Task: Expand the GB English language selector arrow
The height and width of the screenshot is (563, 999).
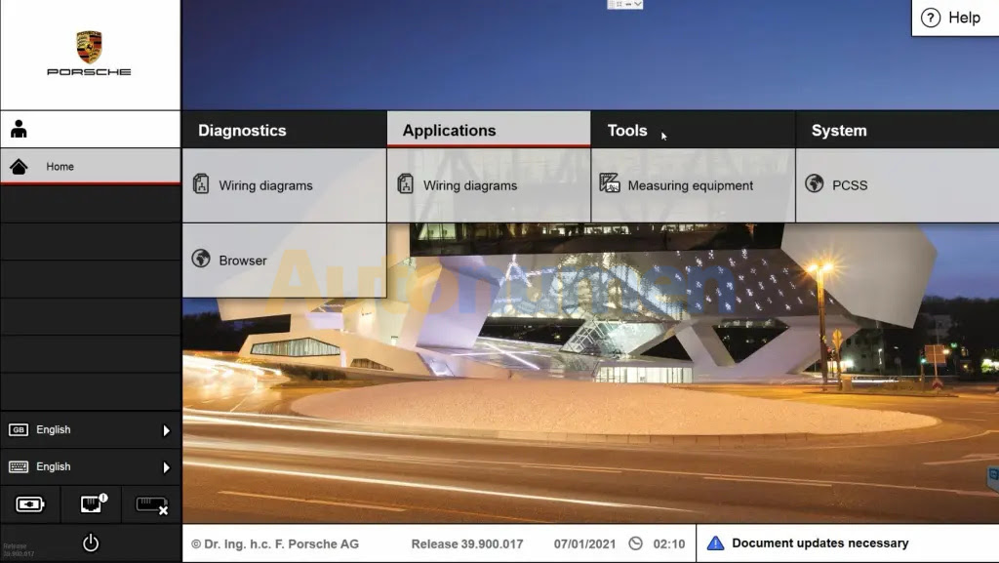Action: 166,430
